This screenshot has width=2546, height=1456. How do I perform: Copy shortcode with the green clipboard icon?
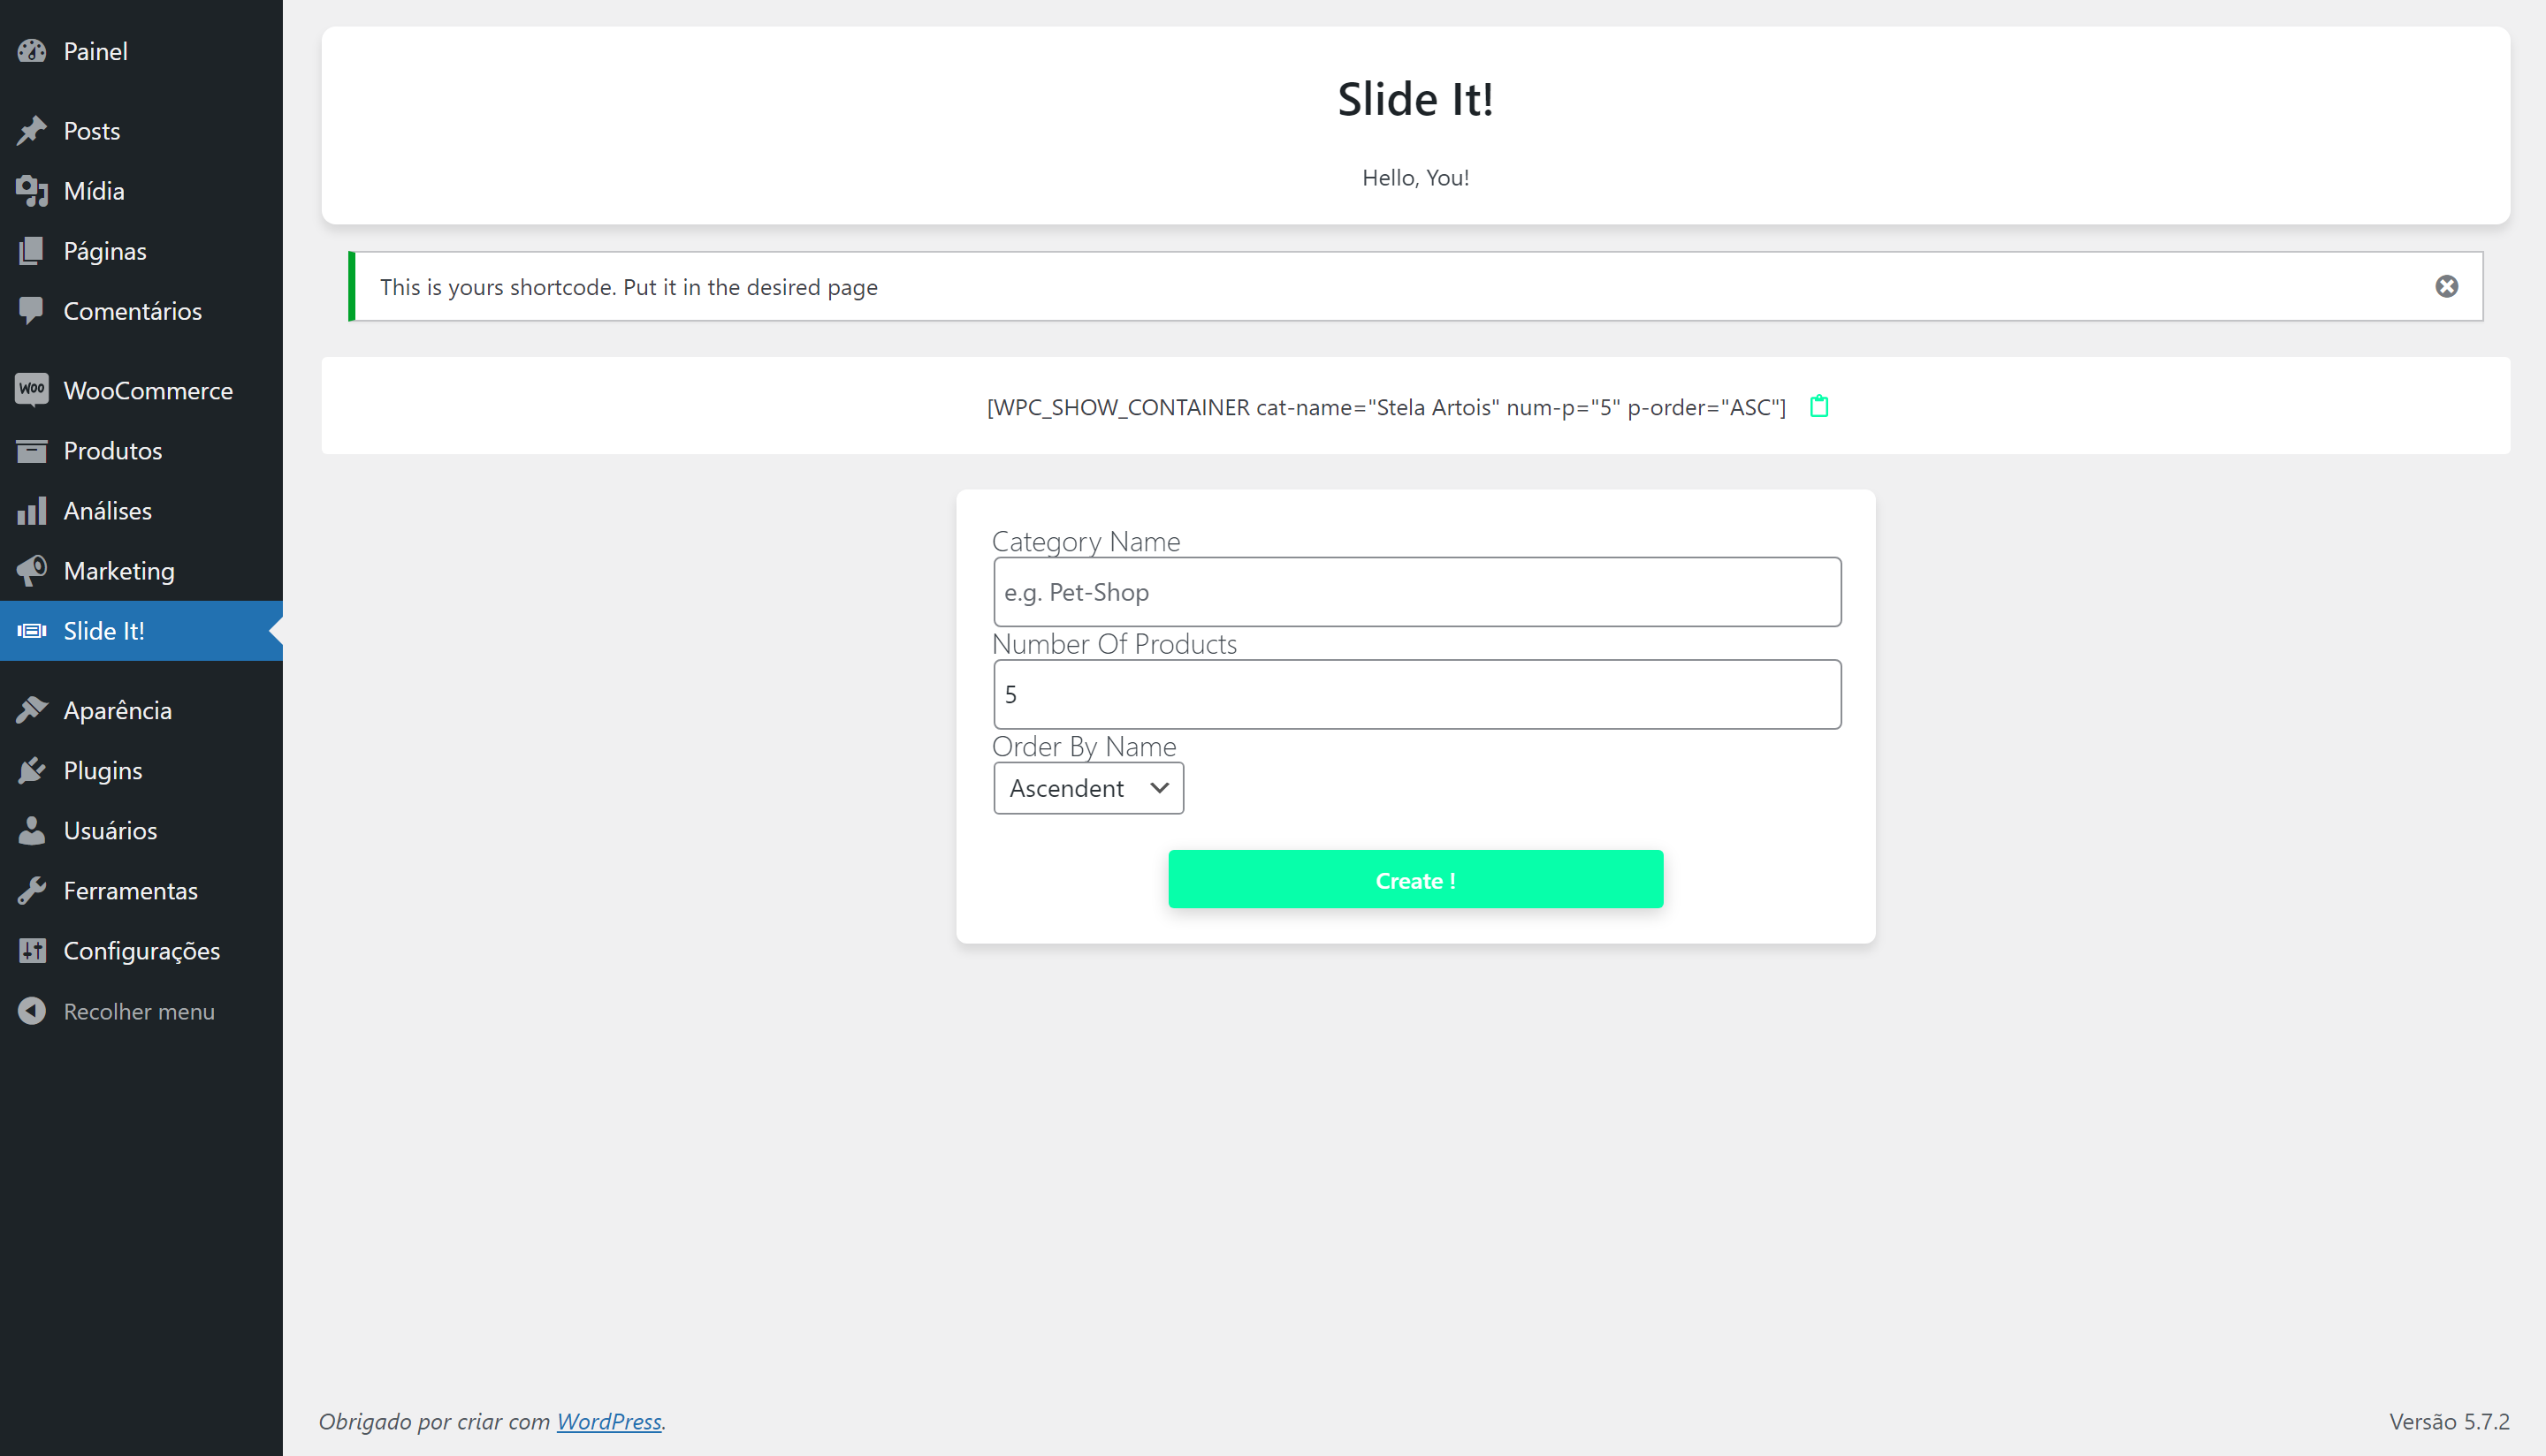point(1818,406)
